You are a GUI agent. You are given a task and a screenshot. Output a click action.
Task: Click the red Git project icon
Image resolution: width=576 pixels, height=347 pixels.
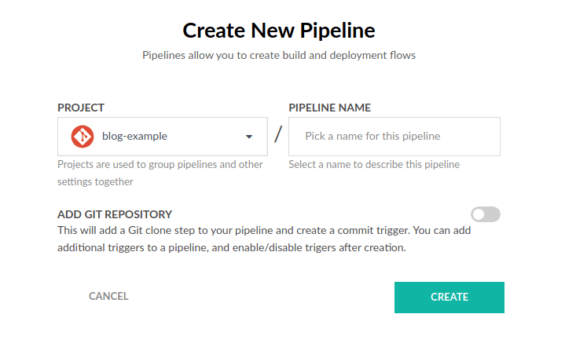[83, 137]
